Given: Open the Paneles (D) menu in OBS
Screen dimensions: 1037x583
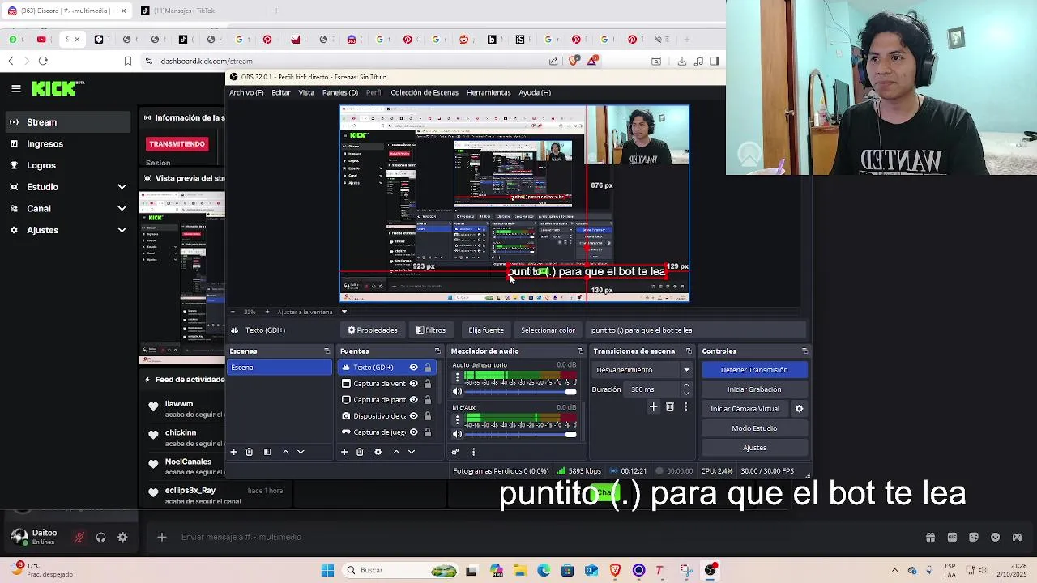Looking at the screenshot, I should pos(339,92).
